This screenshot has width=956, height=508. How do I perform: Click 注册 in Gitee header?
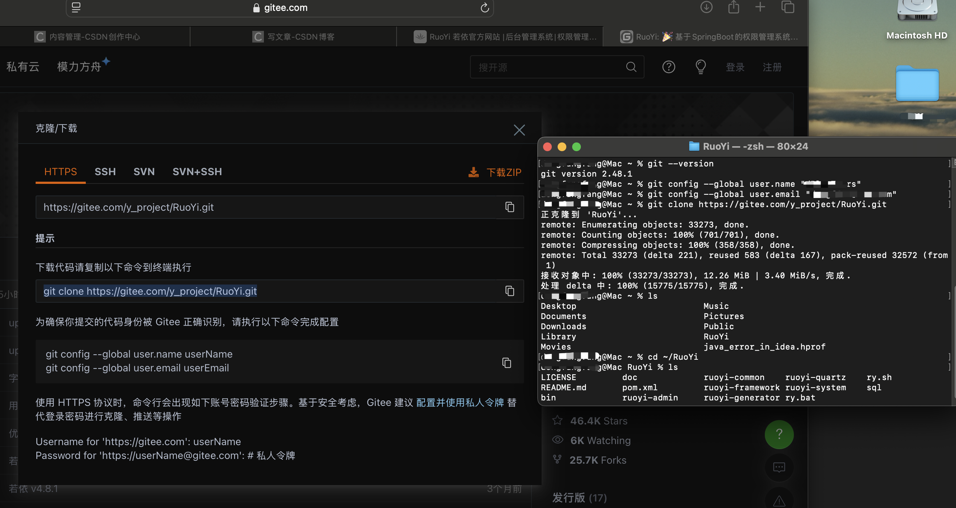[772, 67]
